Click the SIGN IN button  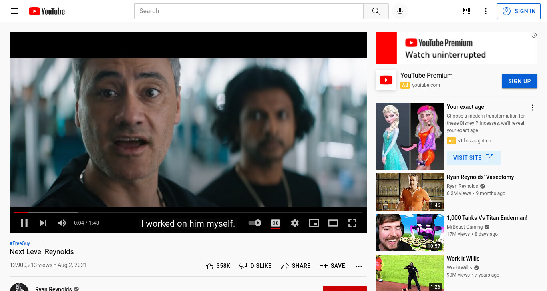click(519, 11)
